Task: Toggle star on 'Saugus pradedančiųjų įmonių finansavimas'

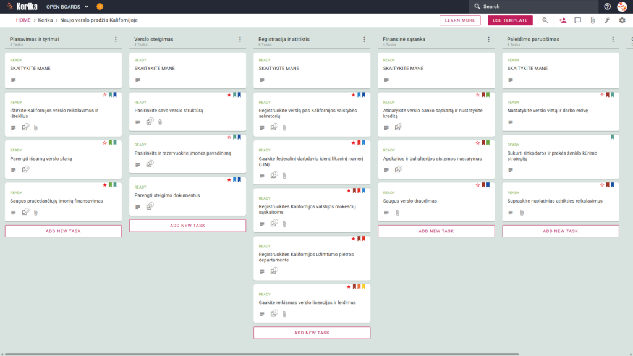Action: 105,185
